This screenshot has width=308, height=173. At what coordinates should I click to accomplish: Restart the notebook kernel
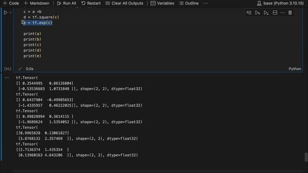click(x=91, y=3)
